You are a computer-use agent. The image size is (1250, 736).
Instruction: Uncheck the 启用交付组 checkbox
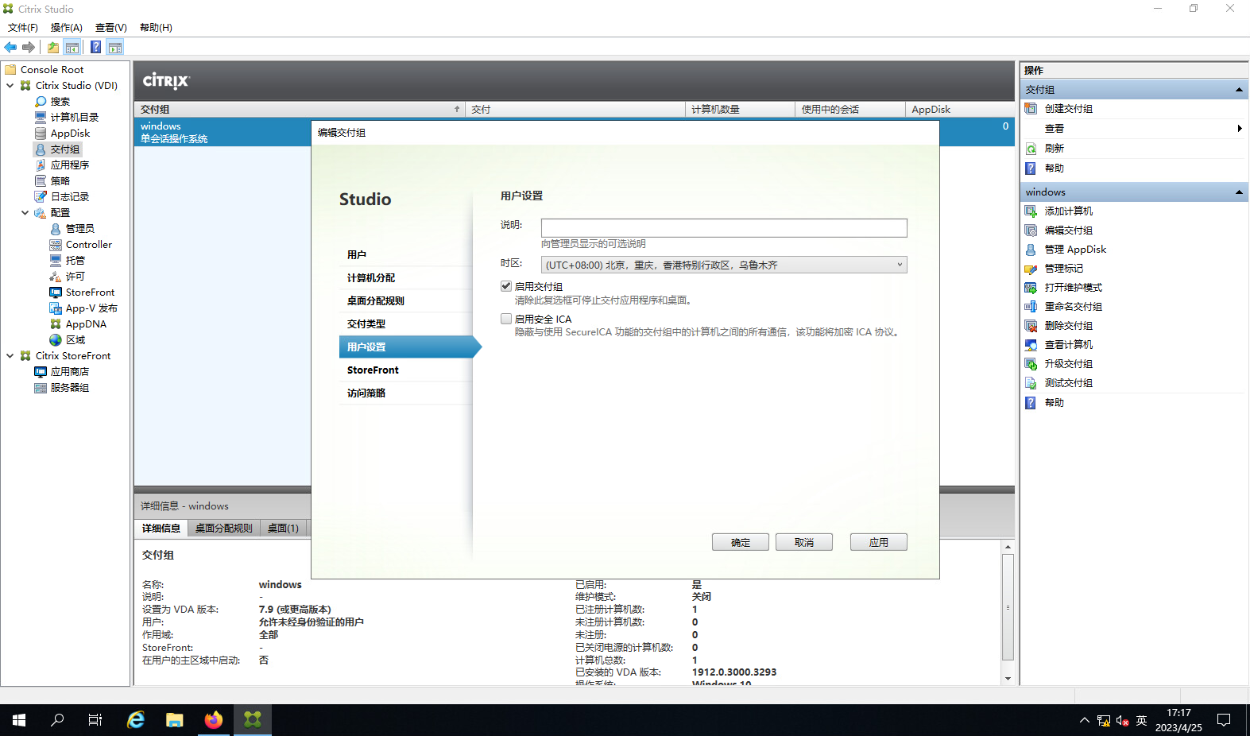coord(506,286)
